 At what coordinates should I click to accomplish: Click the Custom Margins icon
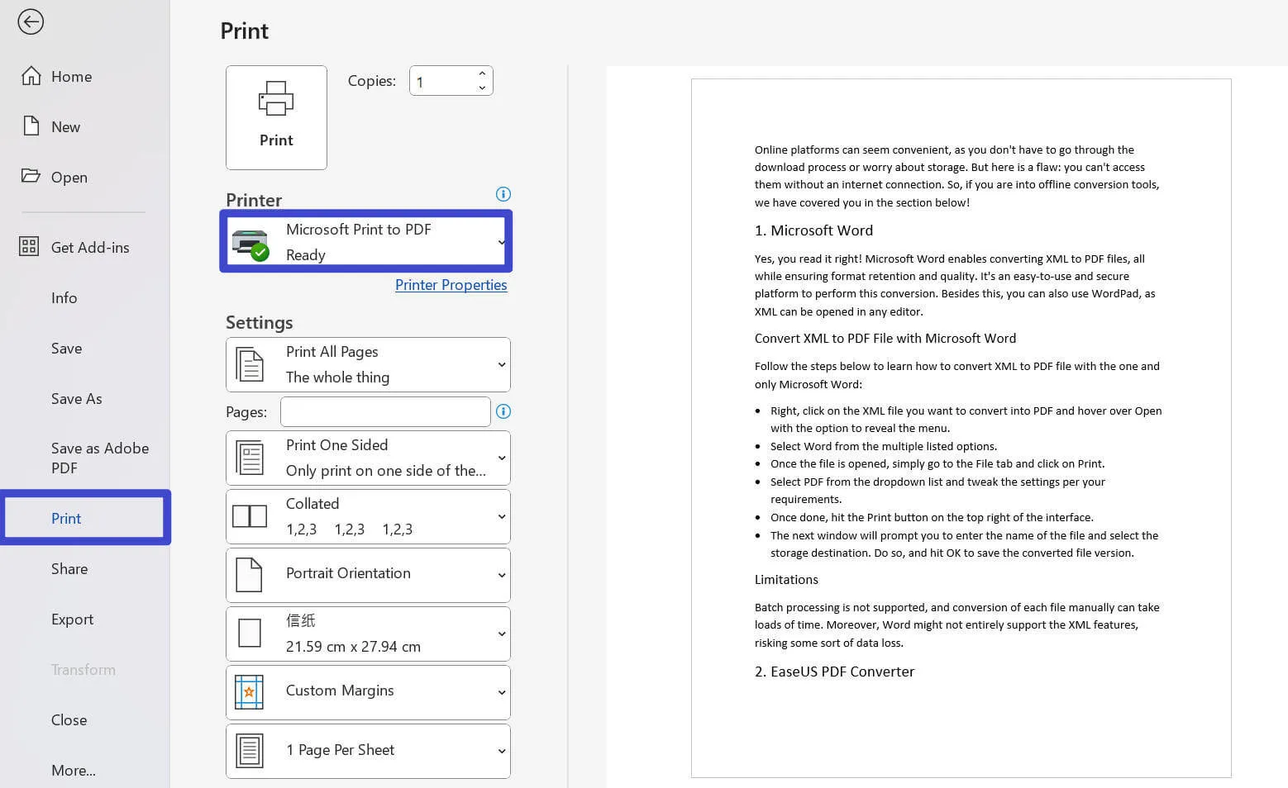pyautogui.click(x=250, y=691)
